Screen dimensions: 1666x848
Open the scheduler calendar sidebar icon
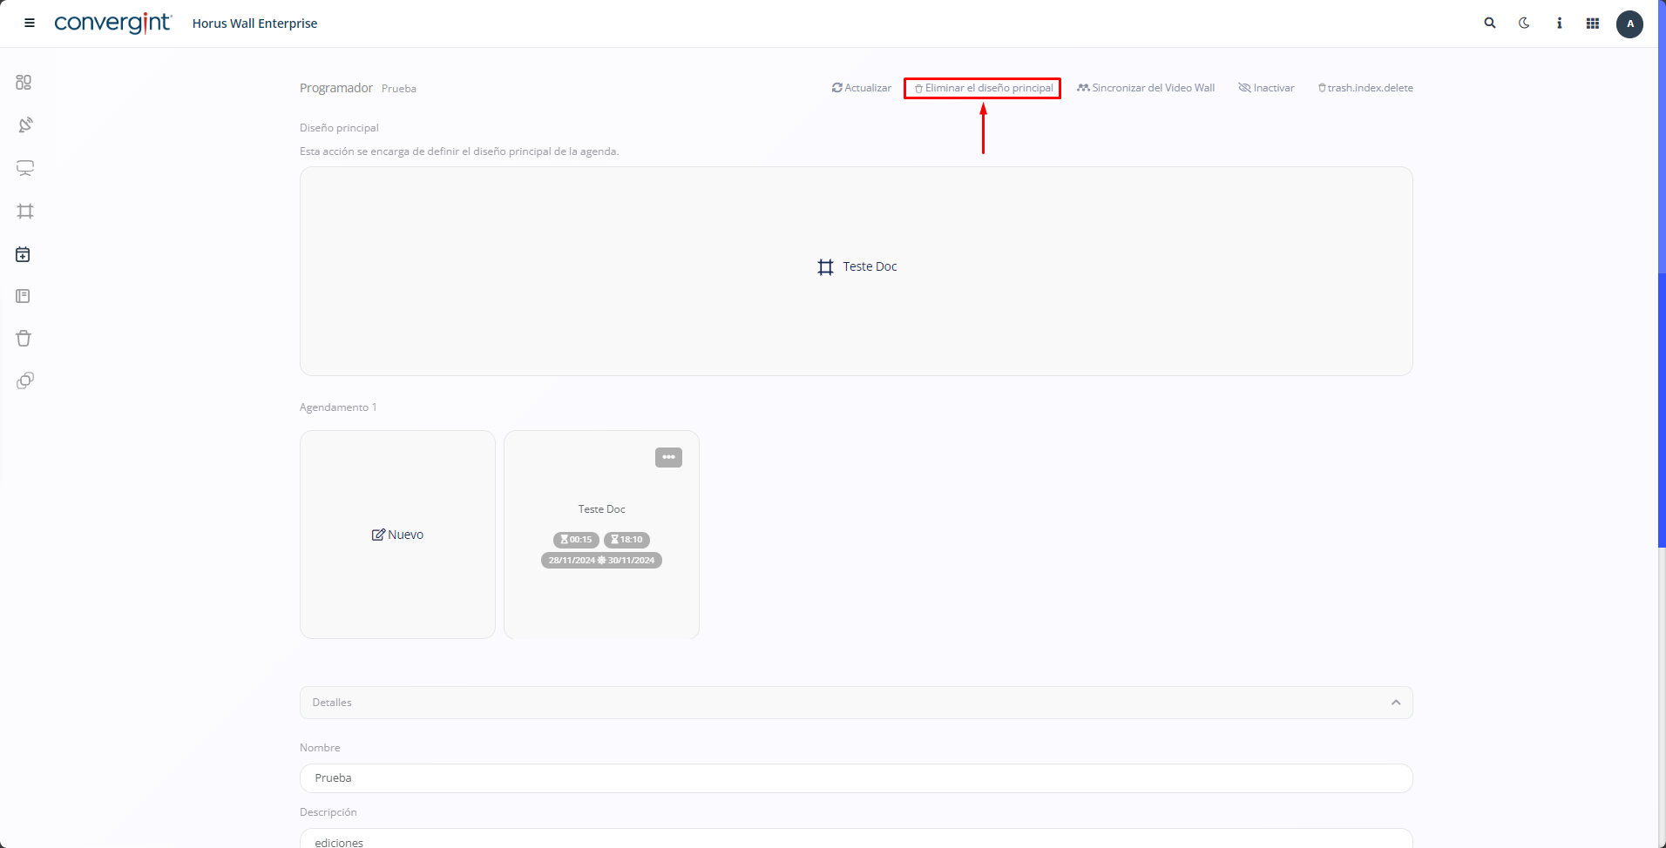[24, 254]
